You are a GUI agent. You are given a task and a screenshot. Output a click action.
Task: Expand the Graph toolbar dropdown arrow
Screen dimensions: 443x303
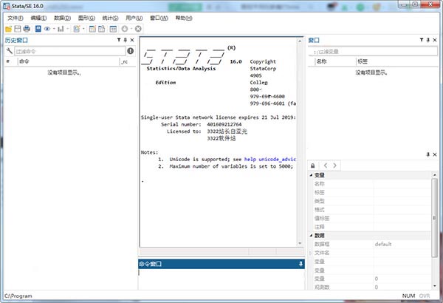(x=66, y=28)
